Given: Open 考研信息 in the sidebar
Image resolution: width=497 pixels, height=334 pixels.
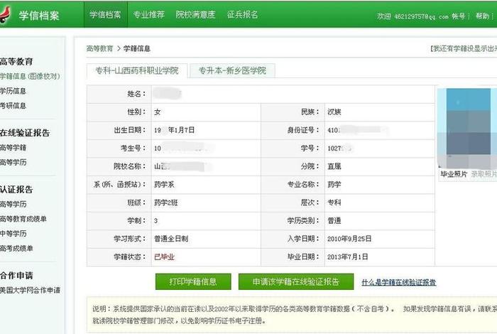Looking at the screenshot, I should tap(13, 106).
